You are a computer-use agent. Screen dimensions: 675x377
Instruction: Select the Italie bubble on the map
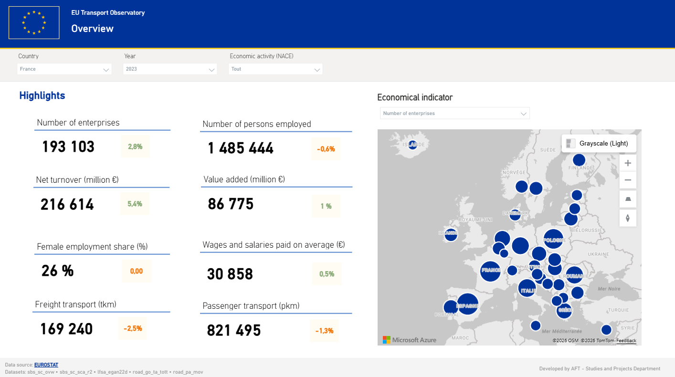(527, 288)
